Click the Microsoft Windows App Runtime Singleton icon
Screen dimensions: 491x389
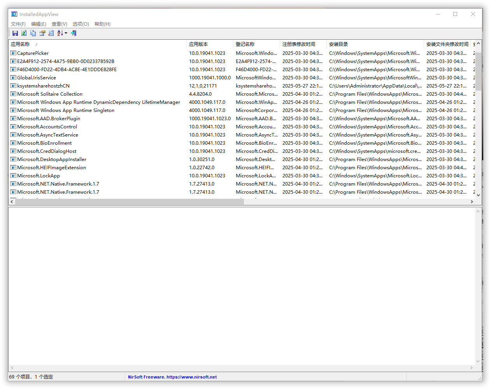point(13,110)
